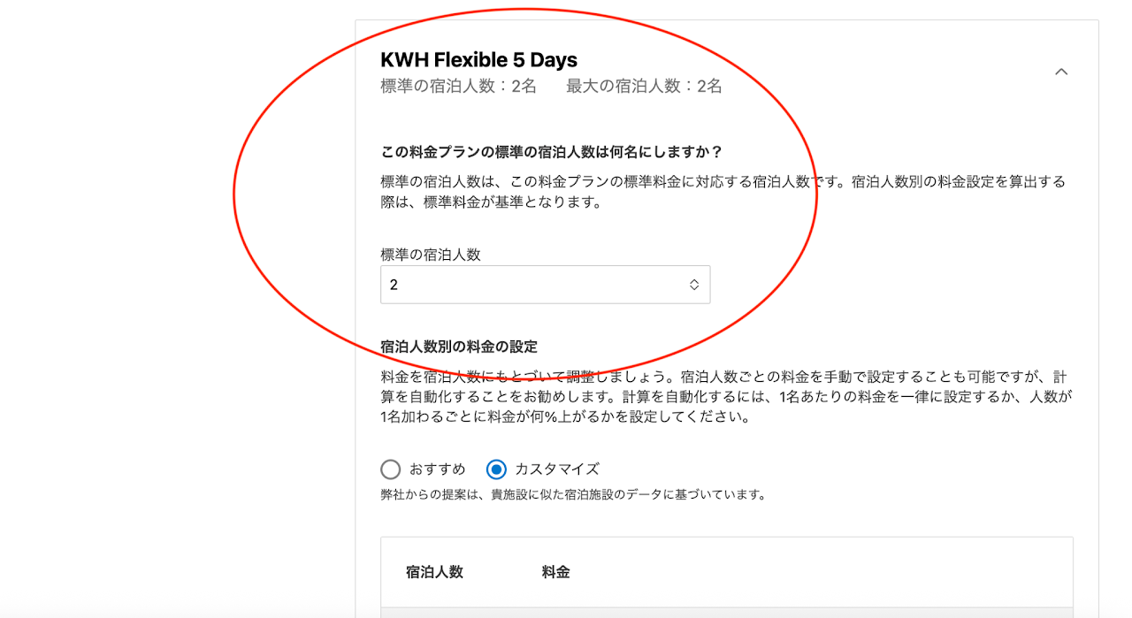Viewport: 1132px width, 618px height.
Task: Click the 宿泊人数別の料金の設定 heading
Action: 458,347
